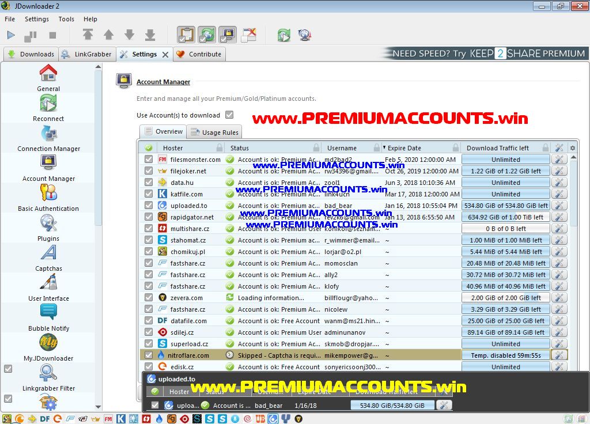Open Linkgrabber Filter settings
The height and width of the screenshot is (424, 590).
[48, 378]
